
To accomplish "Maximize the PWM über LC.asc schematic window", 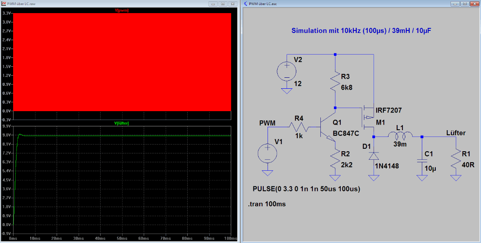I will (x=465, y=4).
